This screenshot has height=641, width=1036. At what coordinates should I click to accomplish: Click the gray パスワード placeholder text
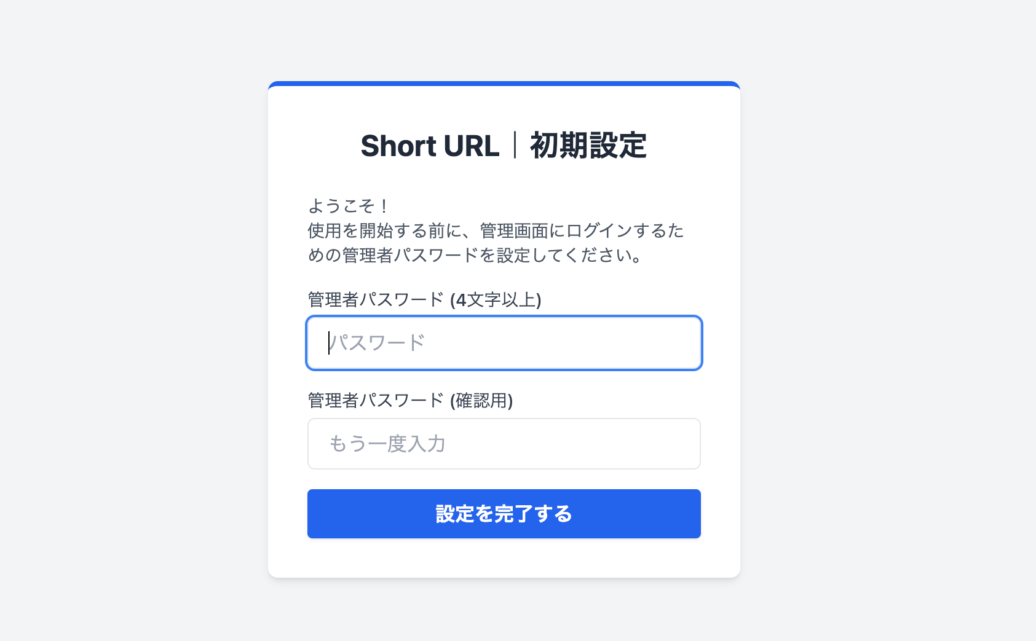point(378,343)
